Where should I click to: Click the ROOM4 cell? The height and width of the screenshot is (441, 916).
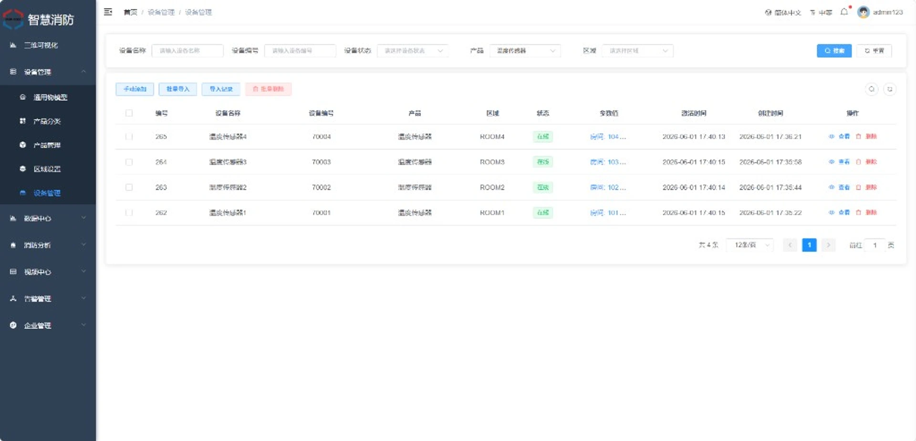click(x=492, y=136)
